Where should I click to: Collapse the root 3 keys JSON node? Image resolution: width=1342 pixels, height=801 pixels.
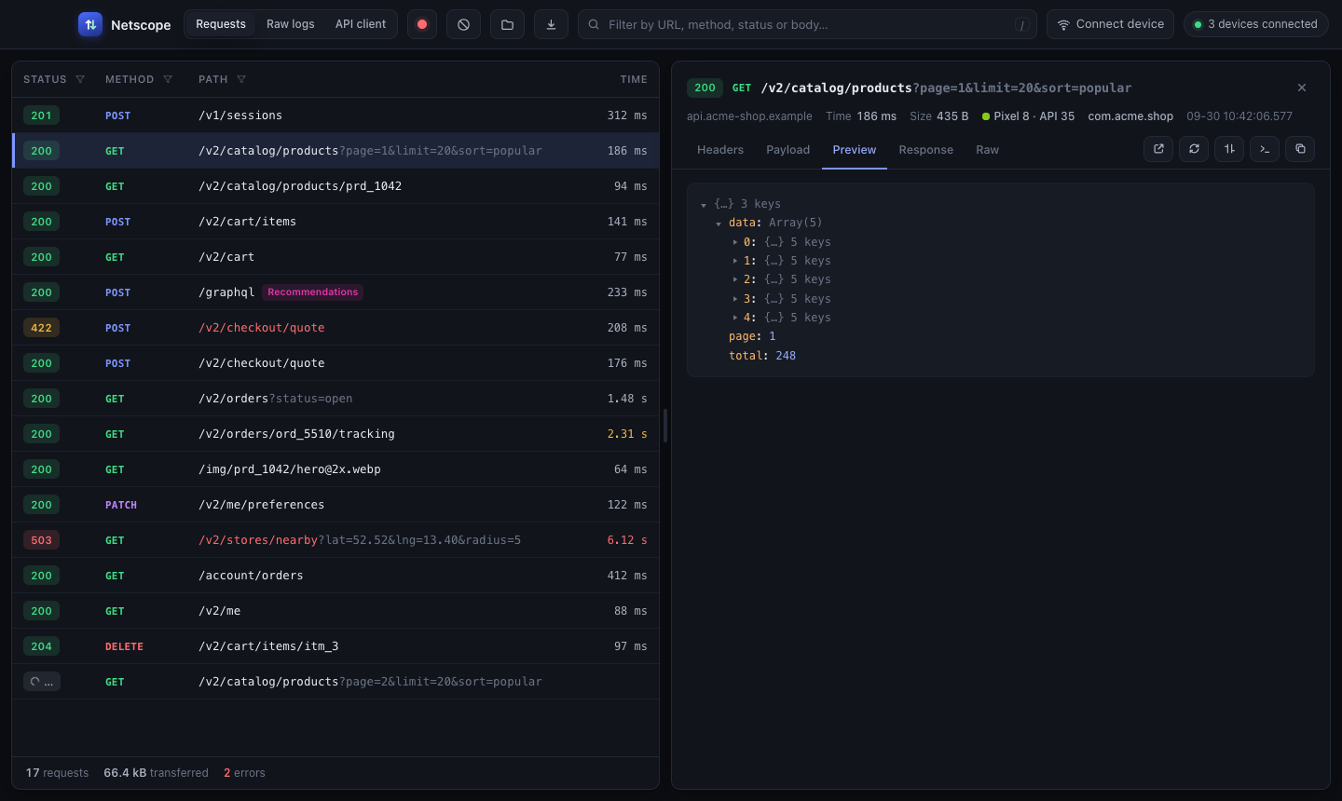pyautogui.click(x=704, y=205)
